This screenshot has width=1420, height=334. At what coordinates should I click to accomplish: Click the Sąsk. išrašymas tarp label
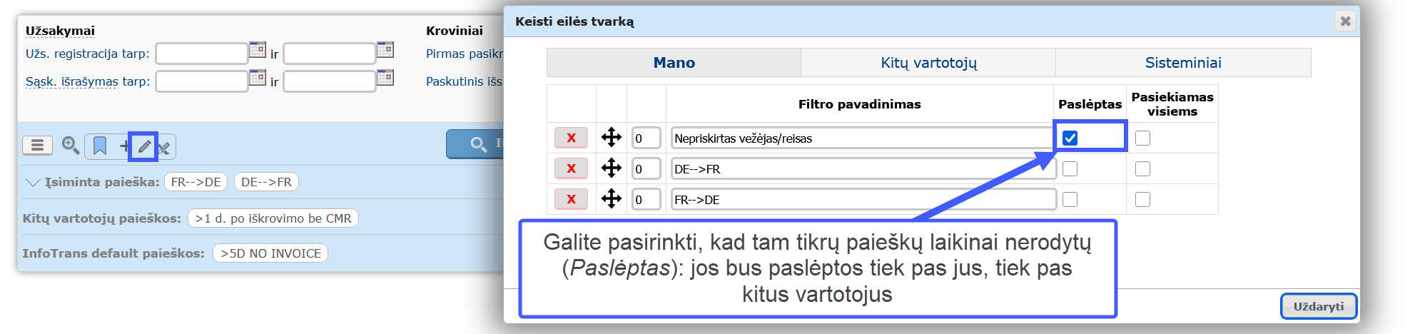[x=88, y=81]
